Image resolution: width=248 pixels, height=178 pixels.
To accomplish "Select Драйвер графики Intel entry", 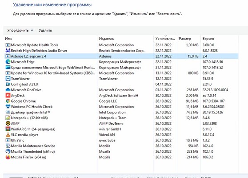I will 30,112.
